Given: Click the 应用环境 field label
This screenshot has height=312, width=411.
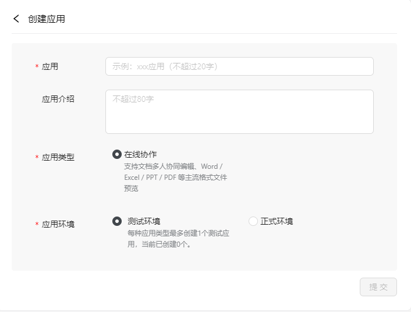Looking at the screenshot, I should click(58, 224).
